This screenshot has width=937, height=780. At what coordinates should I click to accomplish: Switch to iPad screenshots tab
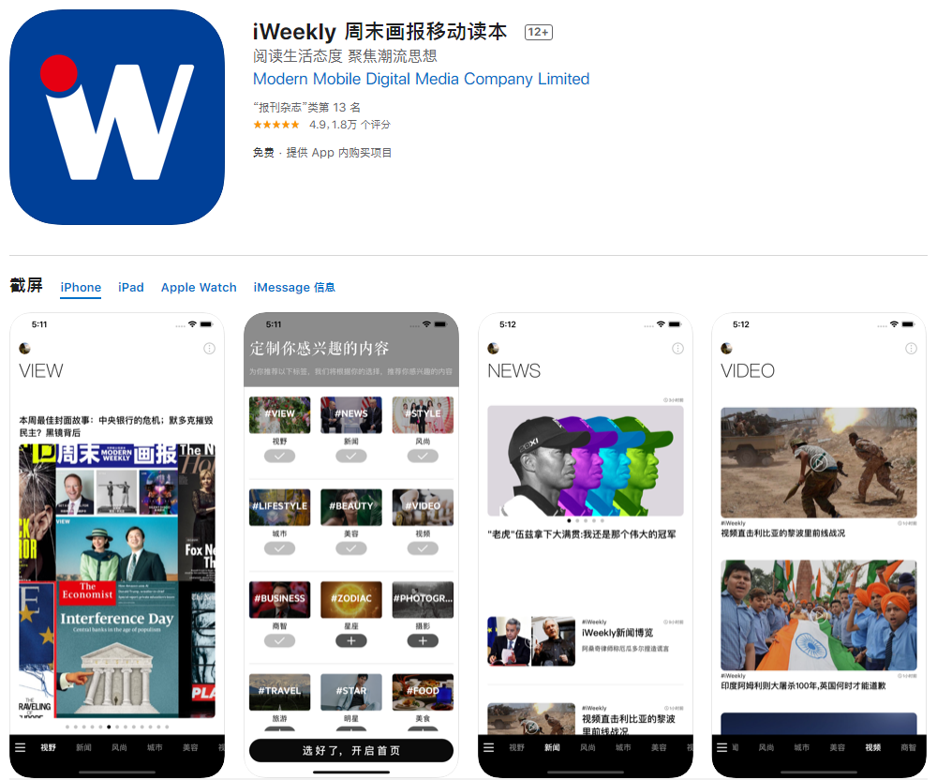[x=131, y=288]
